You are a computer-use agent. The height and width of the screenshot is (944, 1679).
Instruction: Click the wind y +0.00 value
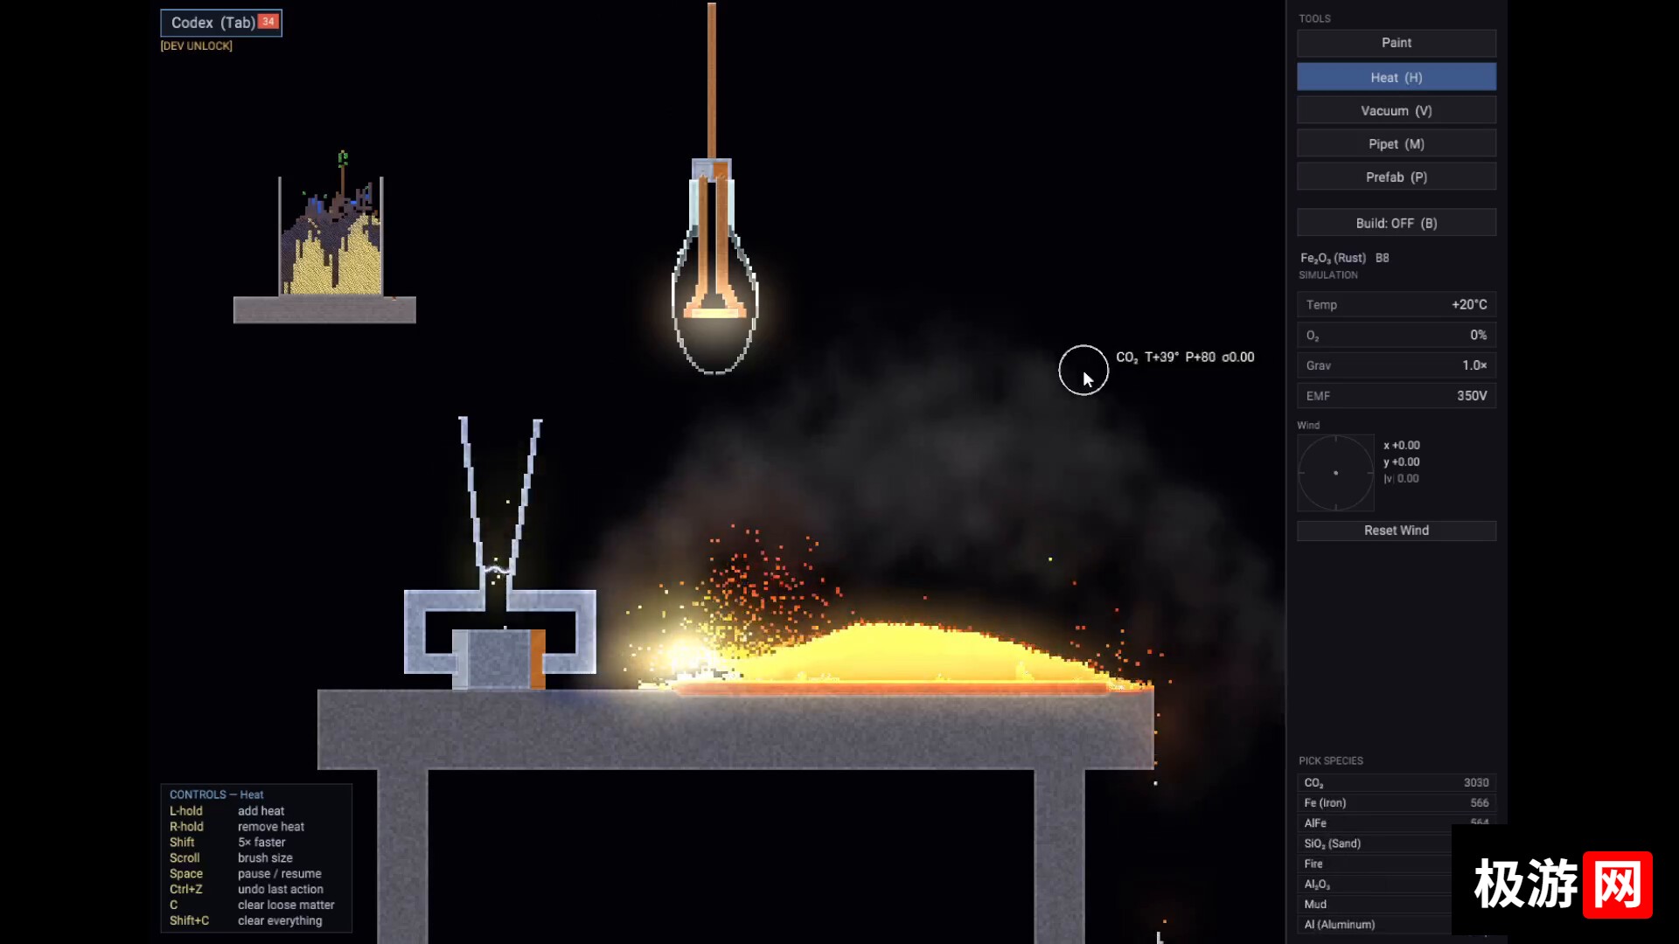click(1401, 462)
